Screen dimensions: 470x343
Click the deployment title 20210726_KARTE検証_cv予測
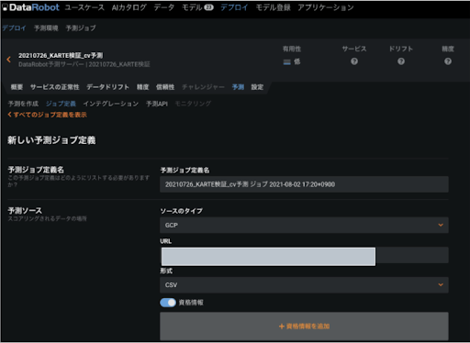[x=61, y=55]
